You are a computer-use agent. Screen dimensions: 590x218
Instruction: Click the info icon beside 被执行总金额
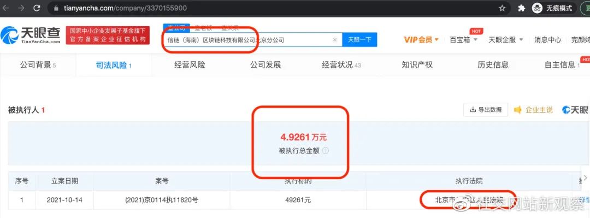[x=326, y=151]
